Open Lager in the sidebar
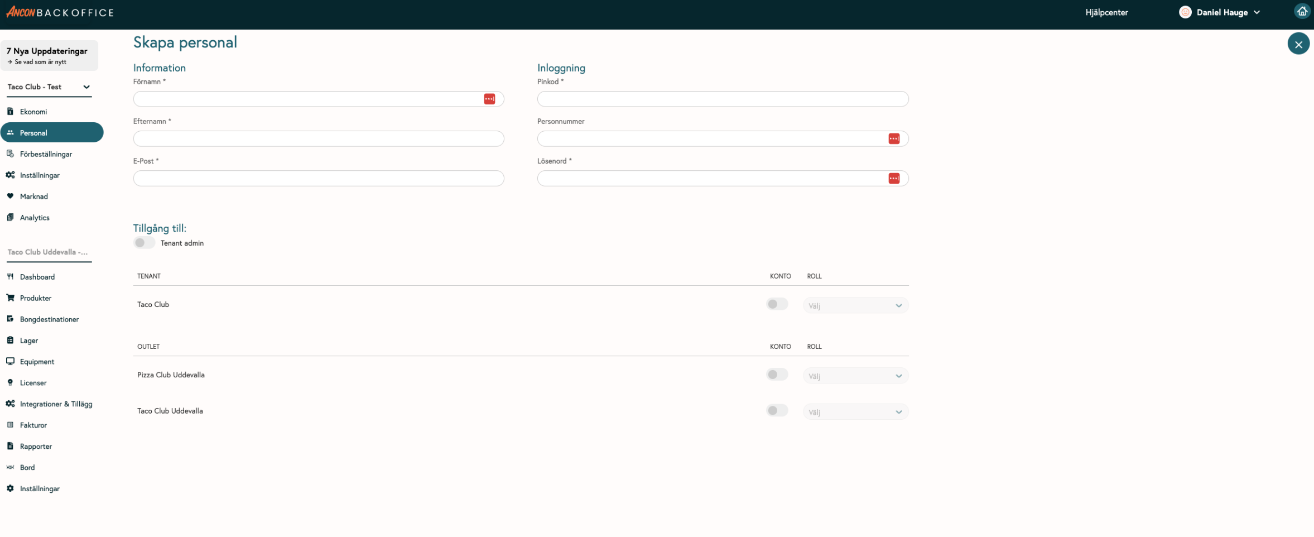1314x537 pixels. tap(29, 341)
